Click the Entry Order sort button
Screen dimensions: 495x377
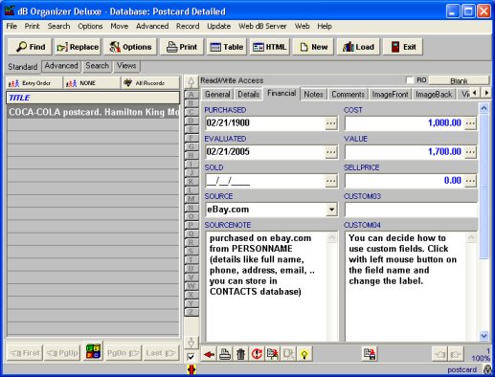(34, 83)
